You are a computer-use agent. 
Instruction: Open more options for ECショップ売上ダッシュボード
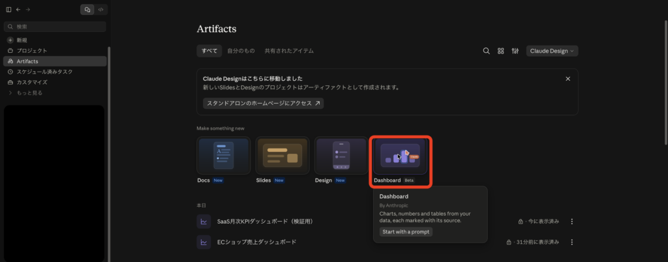tap(571, 242)
